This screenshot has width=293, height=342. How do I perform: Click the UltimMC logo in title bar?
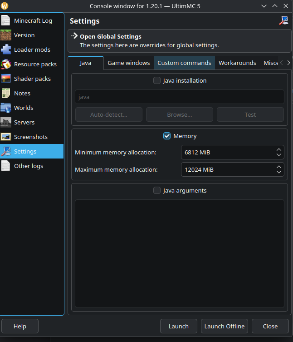point(5,6)
